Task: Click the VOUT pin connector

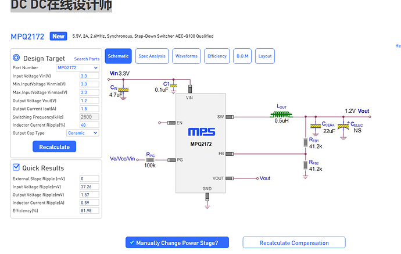Action: [230, 178]
